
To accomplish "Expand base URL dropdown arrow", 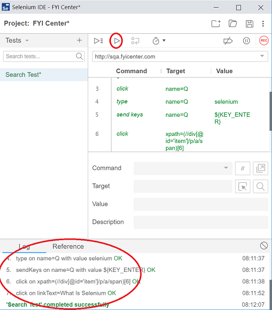I will tap(262, 56).
